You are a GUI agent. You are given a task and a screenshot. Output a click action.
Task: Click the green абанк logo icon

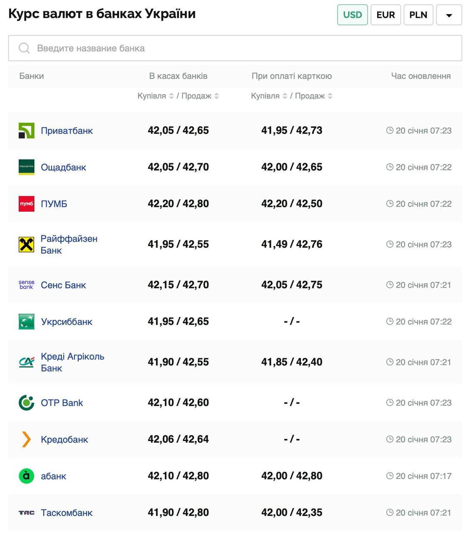26,476
